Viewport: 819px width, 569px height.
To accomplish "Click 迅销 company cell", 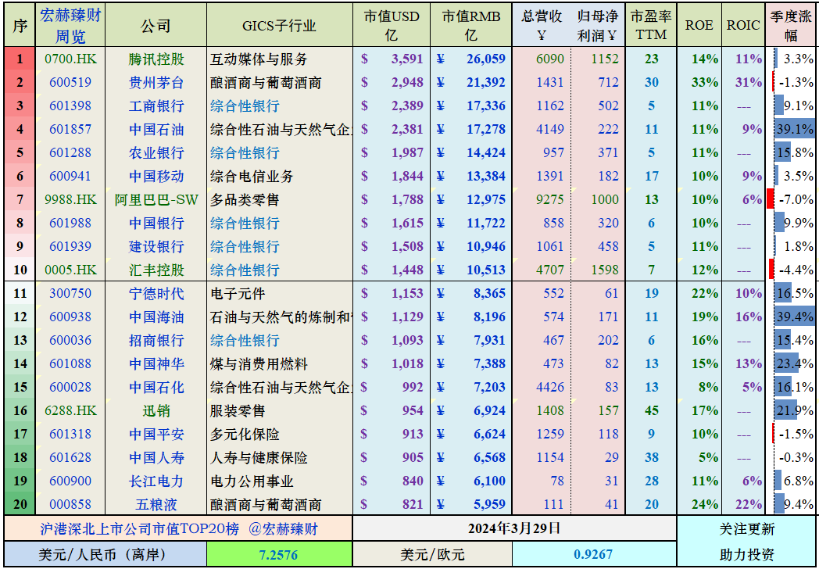I will (156, 410).
